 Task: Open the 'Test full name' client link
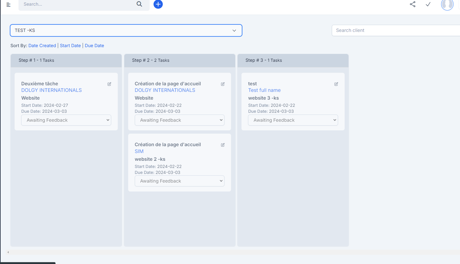point(264,90)
